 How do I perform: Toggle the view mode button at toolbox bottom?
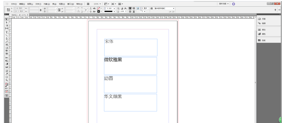pyautogui.click(x=7, y=96)
